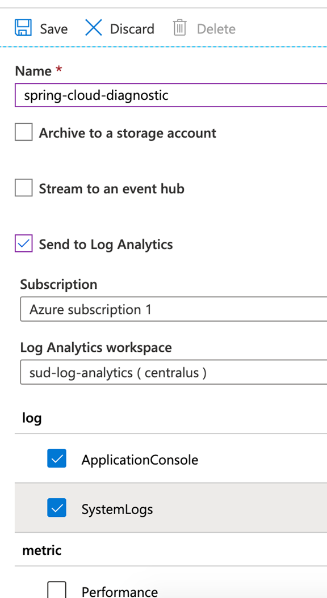The image size is (327, 598).
Task: Open the Subscription dropdown
Action: [x=174, y=309]
